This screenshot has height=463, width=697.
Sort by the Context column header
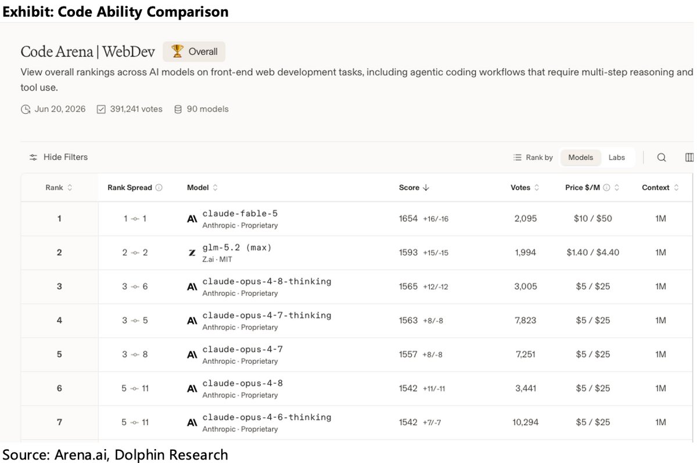point(660,187)
